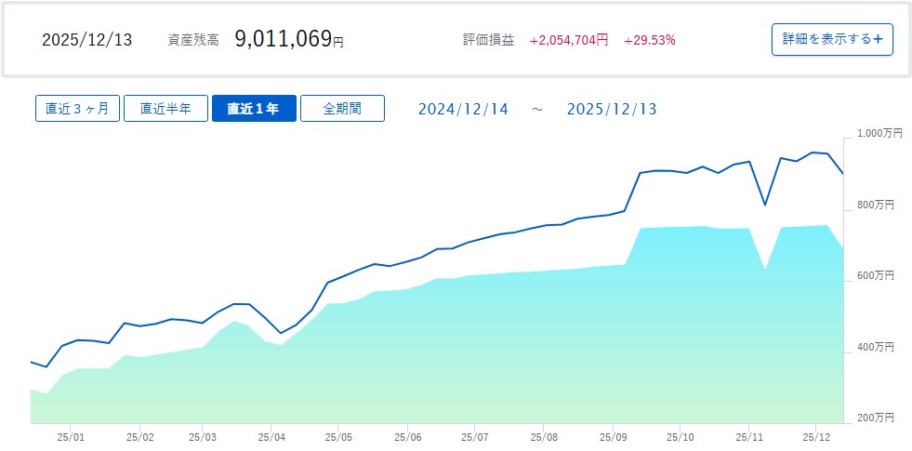The image size is (912, 451).
Task: Select the 直近半年 period tab
Action: click(165, 108)
